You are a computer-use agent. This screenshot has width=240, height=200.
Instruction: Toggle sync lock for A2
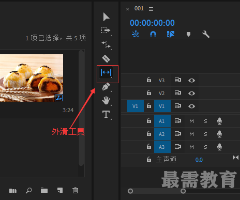point(178,134)
